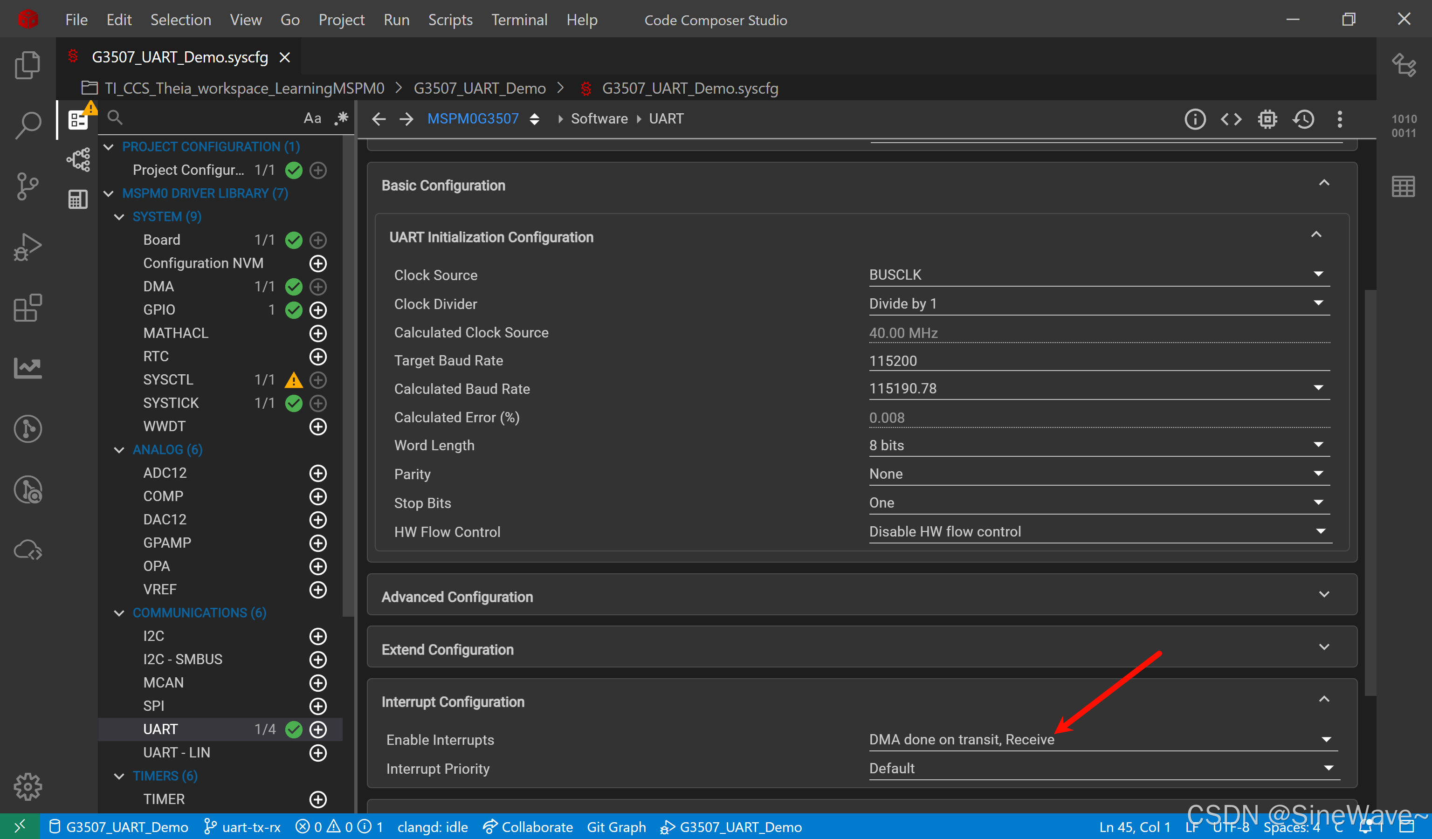Screen dimensions: 1432x839
Task: Add a GPIO module instance
Action: [317, 310]
